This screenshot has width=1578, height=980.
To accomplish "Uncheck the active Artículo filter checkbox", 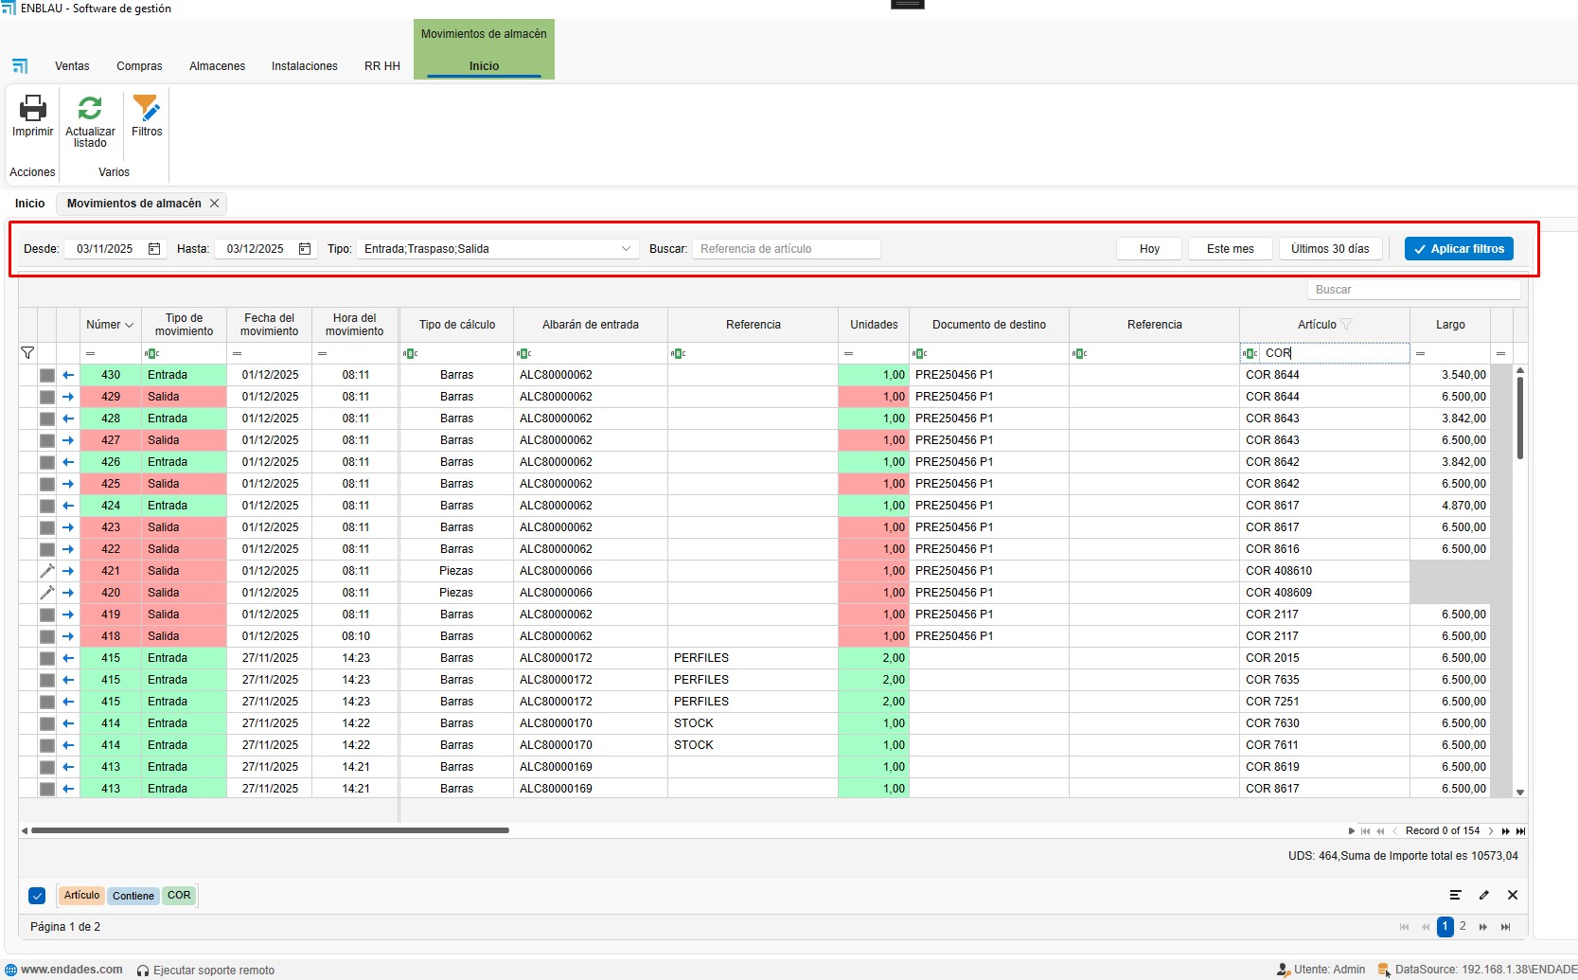I will click(x=37, y=896).
